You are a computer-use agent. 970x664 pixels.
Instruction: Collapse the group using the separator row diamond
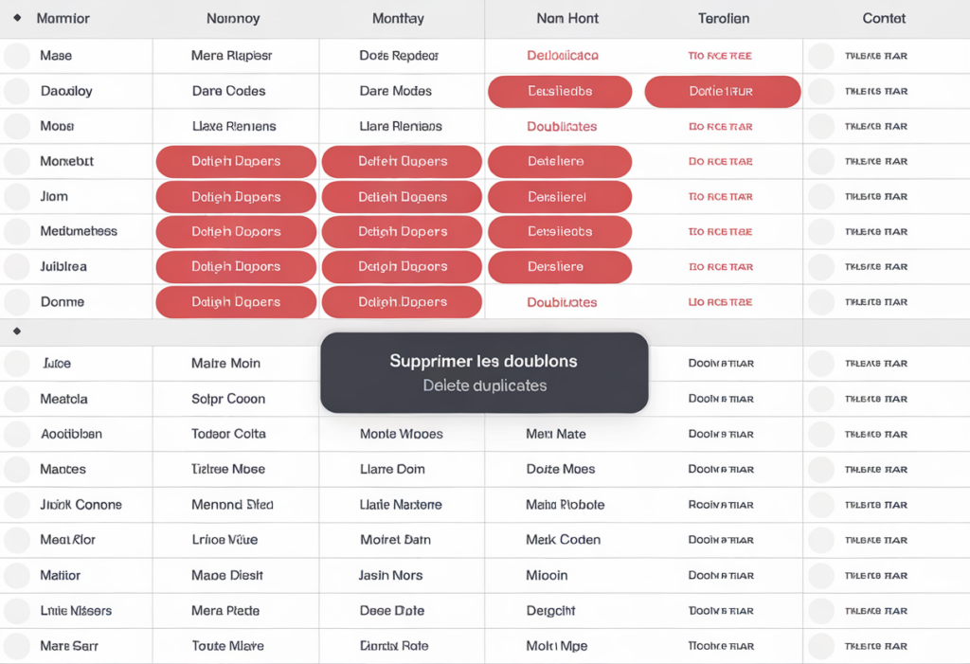pos(16,332)
